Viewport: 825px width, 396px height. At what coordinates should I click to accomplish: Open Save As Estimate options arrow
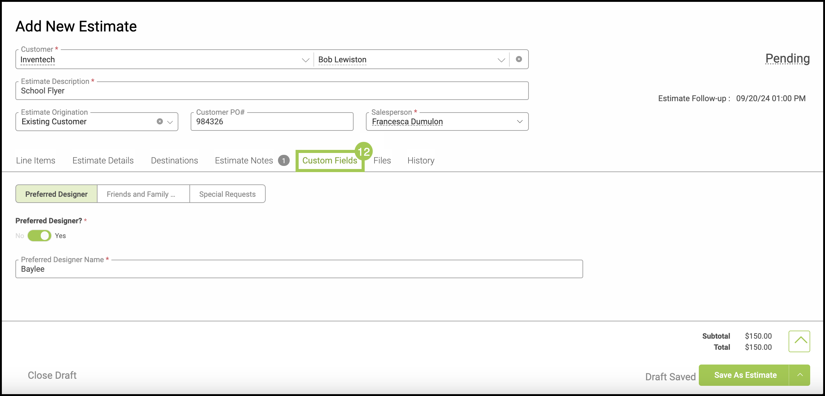800,375
